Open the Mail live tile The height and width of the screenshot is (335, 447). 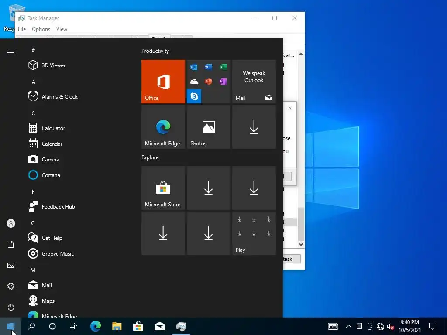254,82
